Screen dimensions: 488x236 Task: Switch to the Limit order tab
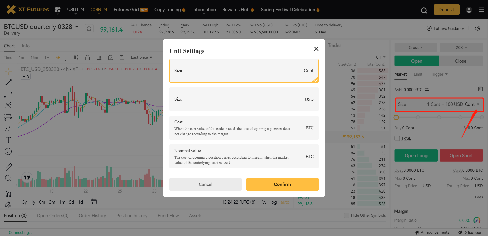click(x=418, y=74)
